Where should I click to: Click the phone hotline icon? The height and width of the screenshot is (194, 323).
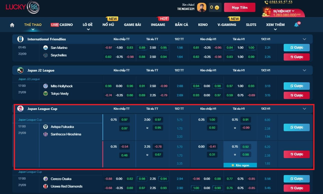pyautogui.click(x=267, y=2)
